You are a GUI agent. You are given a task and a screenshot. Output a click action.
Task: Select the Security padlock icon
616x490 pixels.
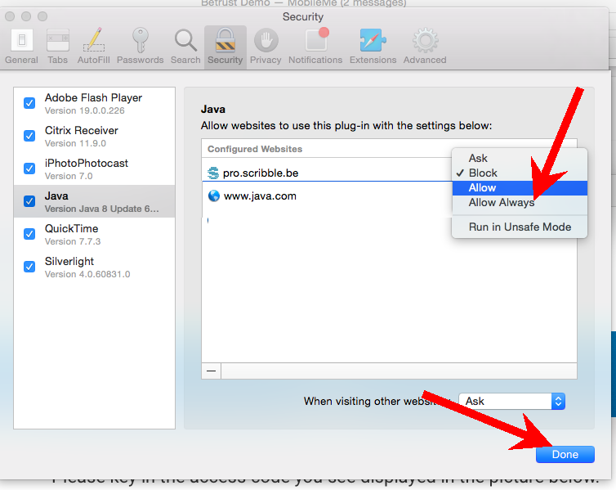coord(225,41)
